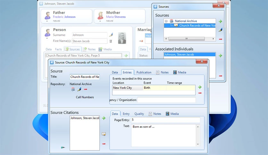
Task: Click empty Time range cell of Birth row
Action: coord(180,88)
